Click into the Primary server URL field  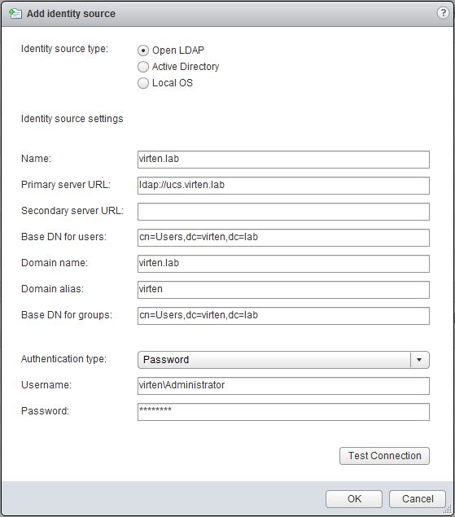(283, 186)
